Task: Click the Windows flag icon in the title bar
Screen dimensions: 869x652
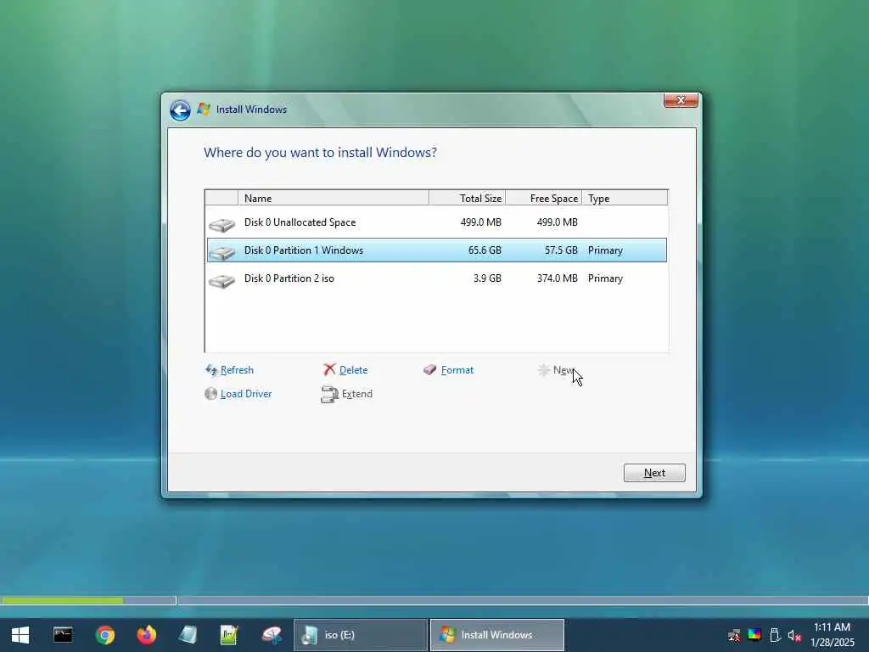Action: pos(204,110)
